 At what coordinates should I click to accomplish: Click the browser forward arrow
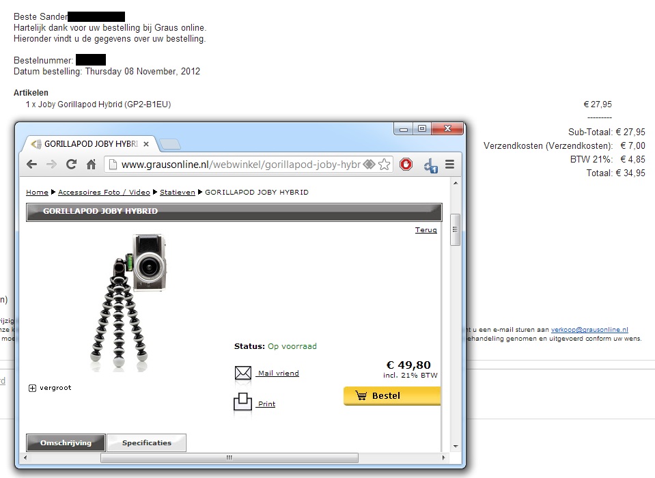pyautogui.click(x=51, y=165)
